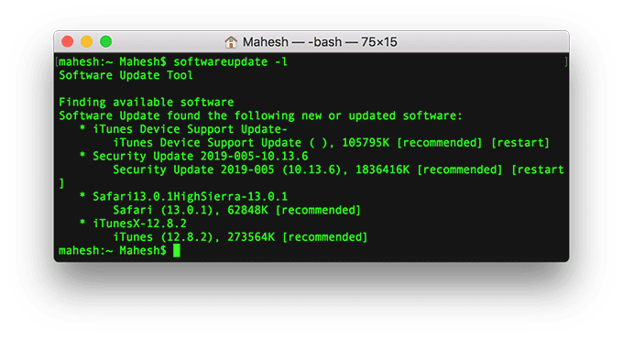
Task: Click the 'Security Update 2019-005-10.13.6' label line
Action: tap(201, 156)
